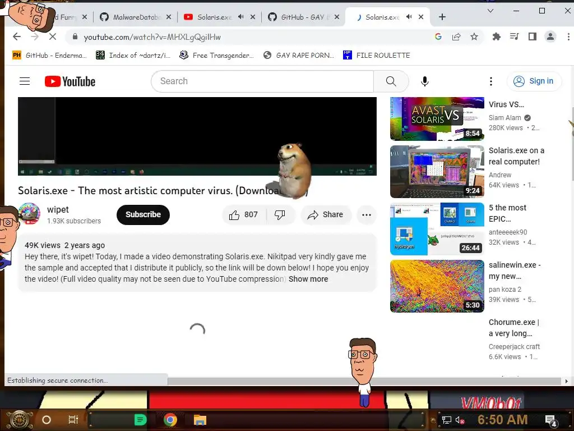Open Chrome from the taskbar
The height and width of the screenshot is (431, 574).
coord(170,420)
